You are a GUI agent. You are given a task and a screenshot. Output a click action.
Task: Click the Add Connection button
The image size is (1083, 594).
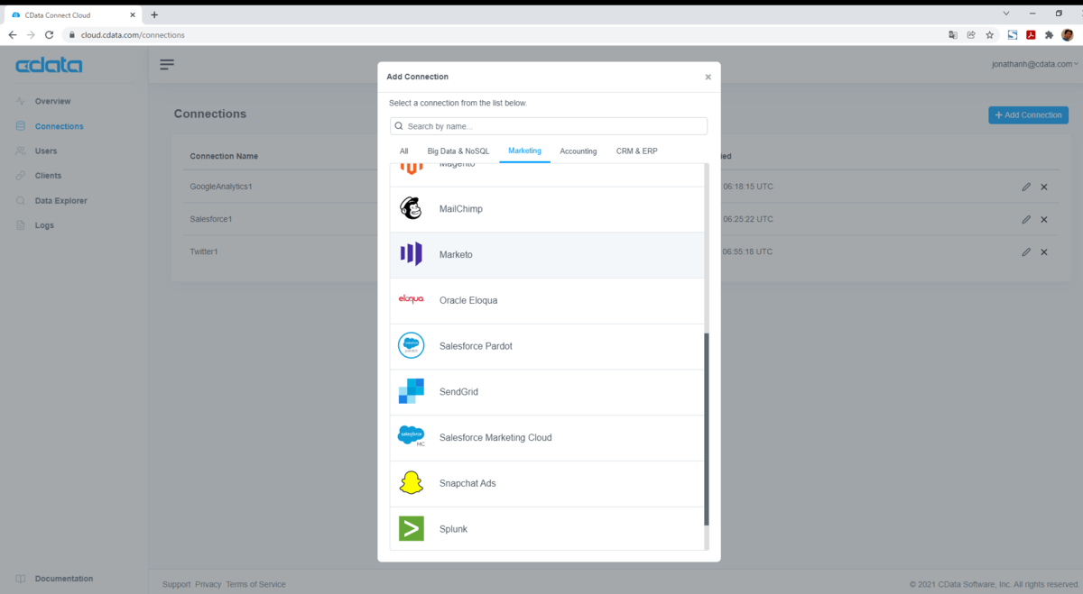[x=1029, y=115]
